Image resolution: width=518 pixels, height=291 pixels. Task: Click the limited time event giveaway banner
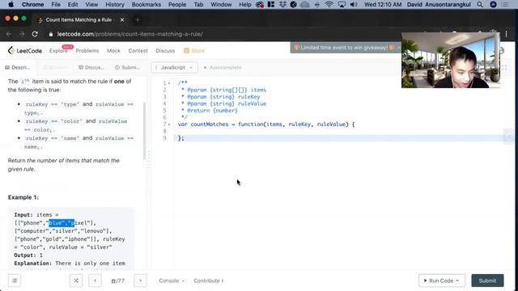[346, 48]
